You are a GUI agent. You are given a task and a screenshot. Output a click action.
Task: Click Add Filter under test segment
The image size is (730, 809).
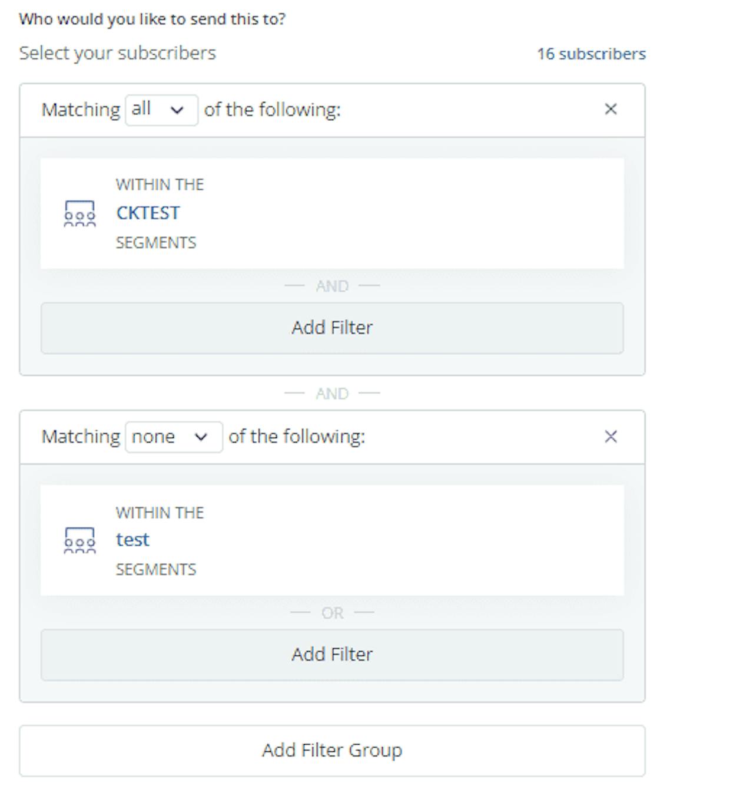click(332, 655)
